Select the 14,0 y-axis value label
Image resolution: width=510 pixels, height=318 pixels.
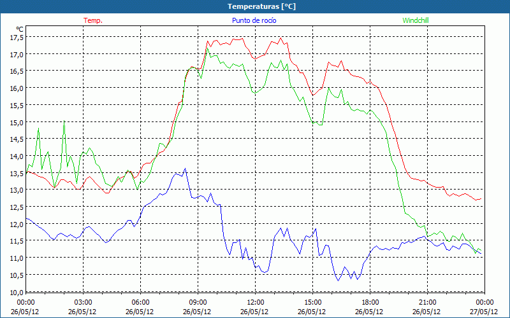pyautogui.click(x=16, y=156)
